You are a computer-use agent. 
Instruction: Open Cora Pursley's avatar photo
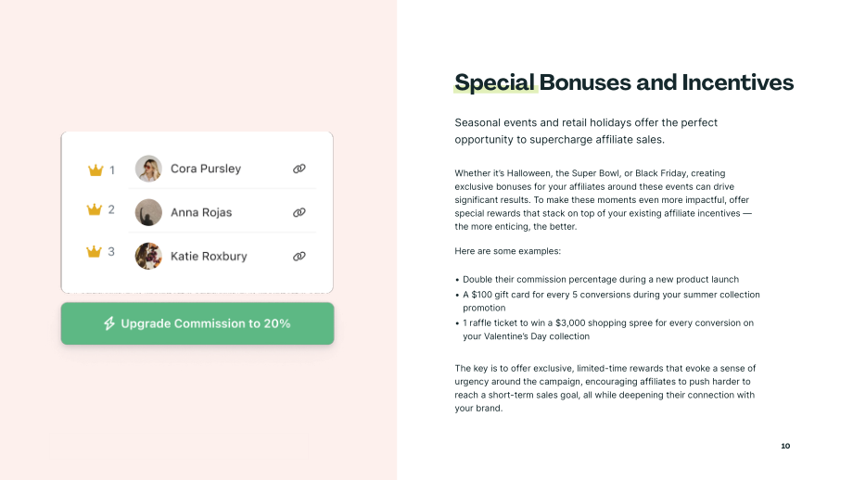(x=148, y=169)
